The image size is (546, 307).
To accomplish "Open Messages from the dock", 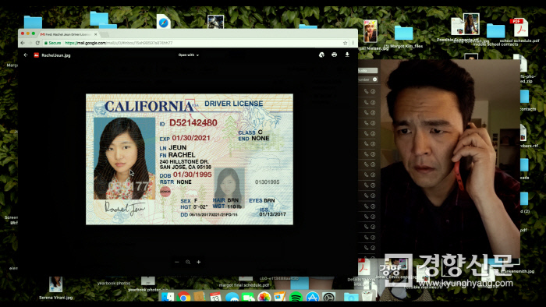I will click(x=232, y=298).
